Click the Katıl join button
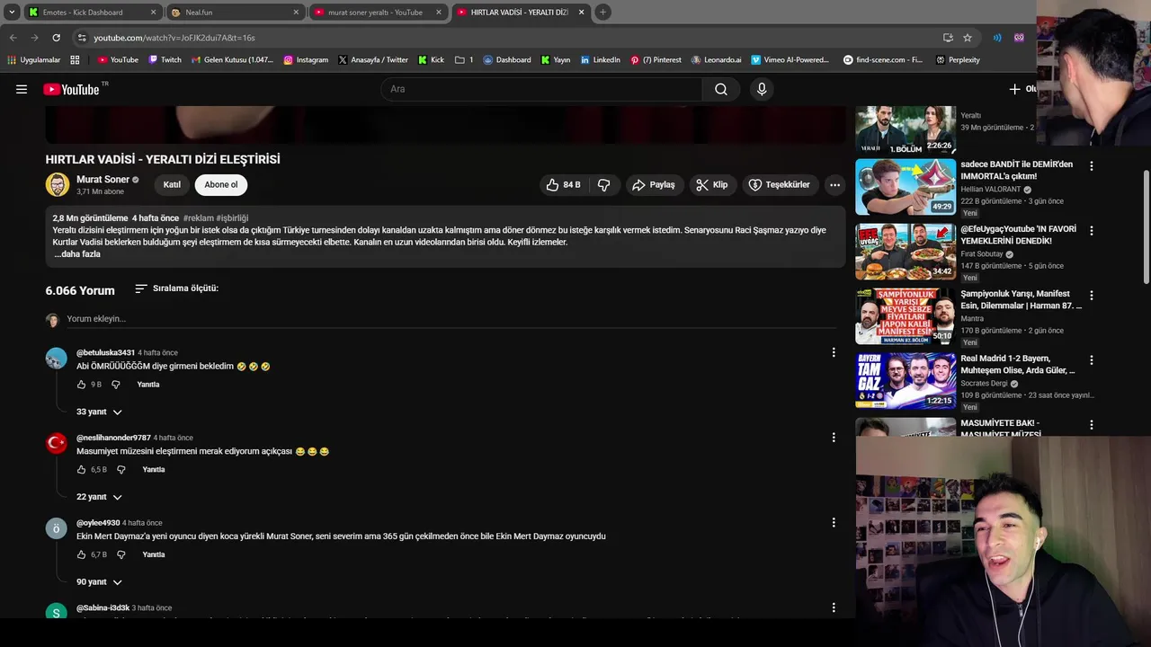 click(172, 184)
